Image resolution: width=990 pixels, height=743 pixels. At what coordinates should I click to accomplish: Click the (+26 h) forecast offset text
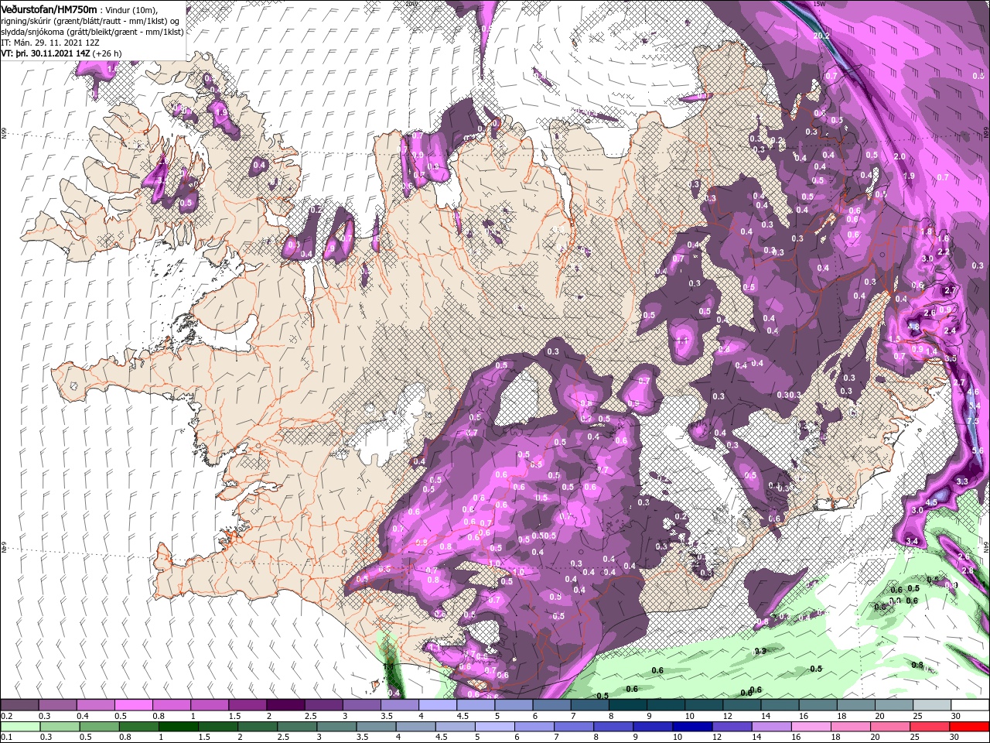pyautogui.click(x=107, y=53)
